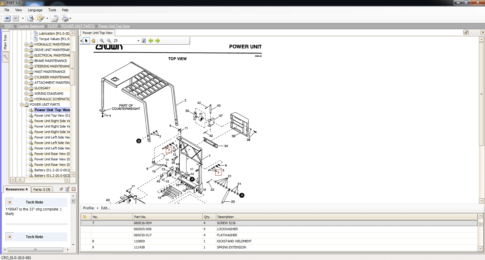This screenshot has width=485, height=260.
Task: Delete the second Tech Note via its X
Action: tap(10, 237)
